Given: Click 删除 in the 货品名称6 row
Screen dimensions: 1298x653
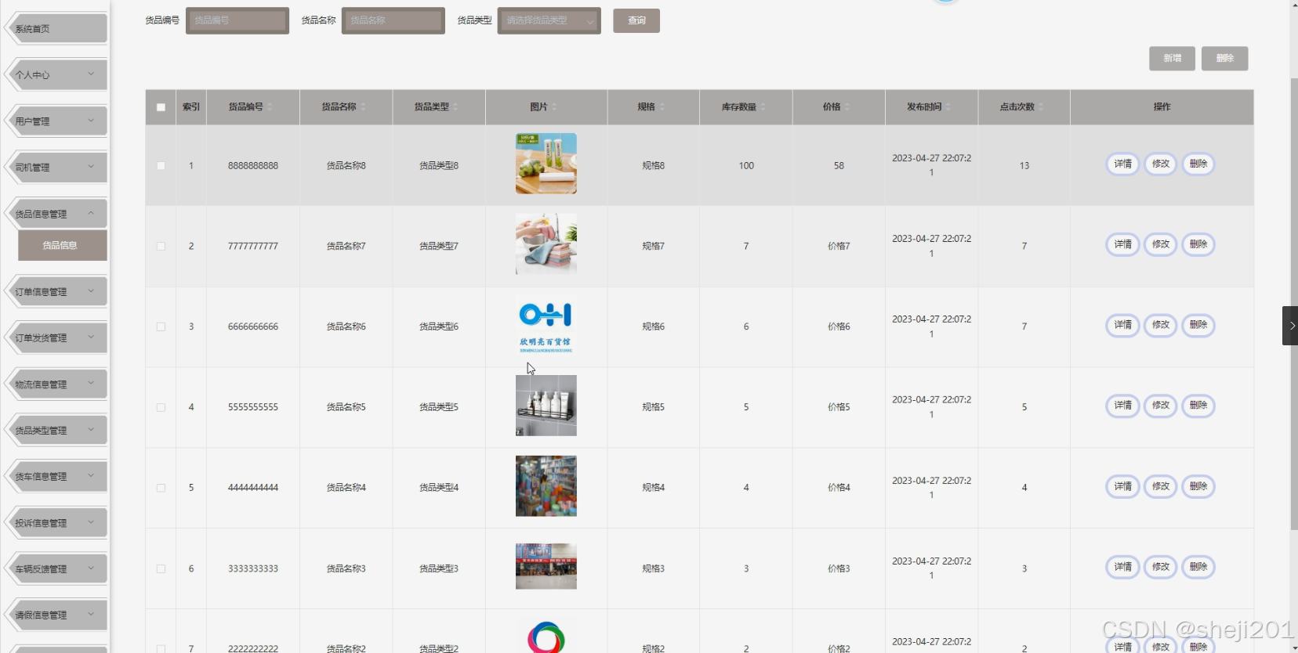Looking at the screenshot, I should pos(1198,326).
